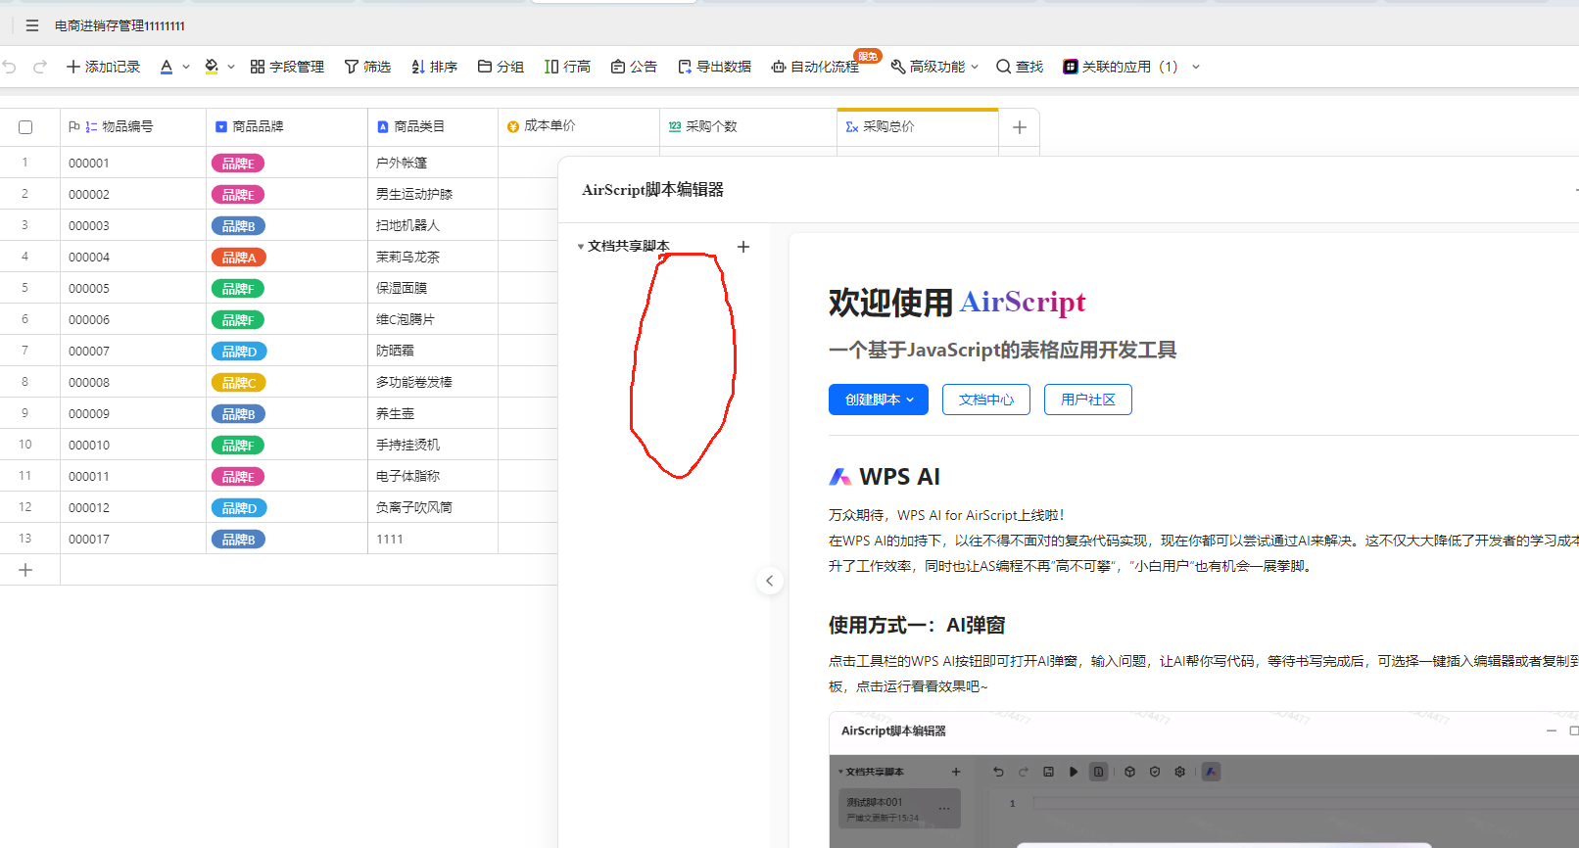The height and width of the screenshot is (848, 1579).
Task: Click the 品牌D tag in row 7
Action: tap(238, 352)
